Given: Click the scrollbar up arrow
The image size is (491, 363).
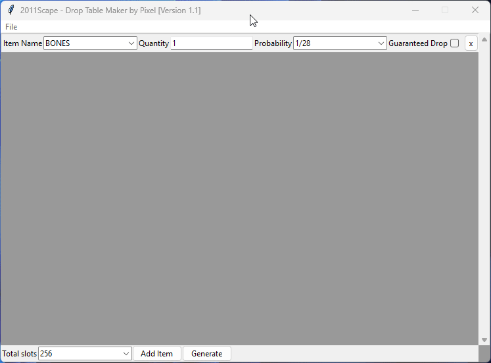Looking at the screenshot, I should point(484,39).
